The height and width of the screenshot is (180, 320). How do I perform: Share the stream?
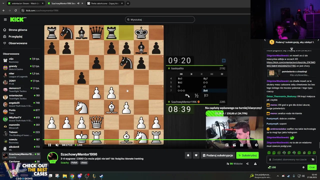[247, 164]
